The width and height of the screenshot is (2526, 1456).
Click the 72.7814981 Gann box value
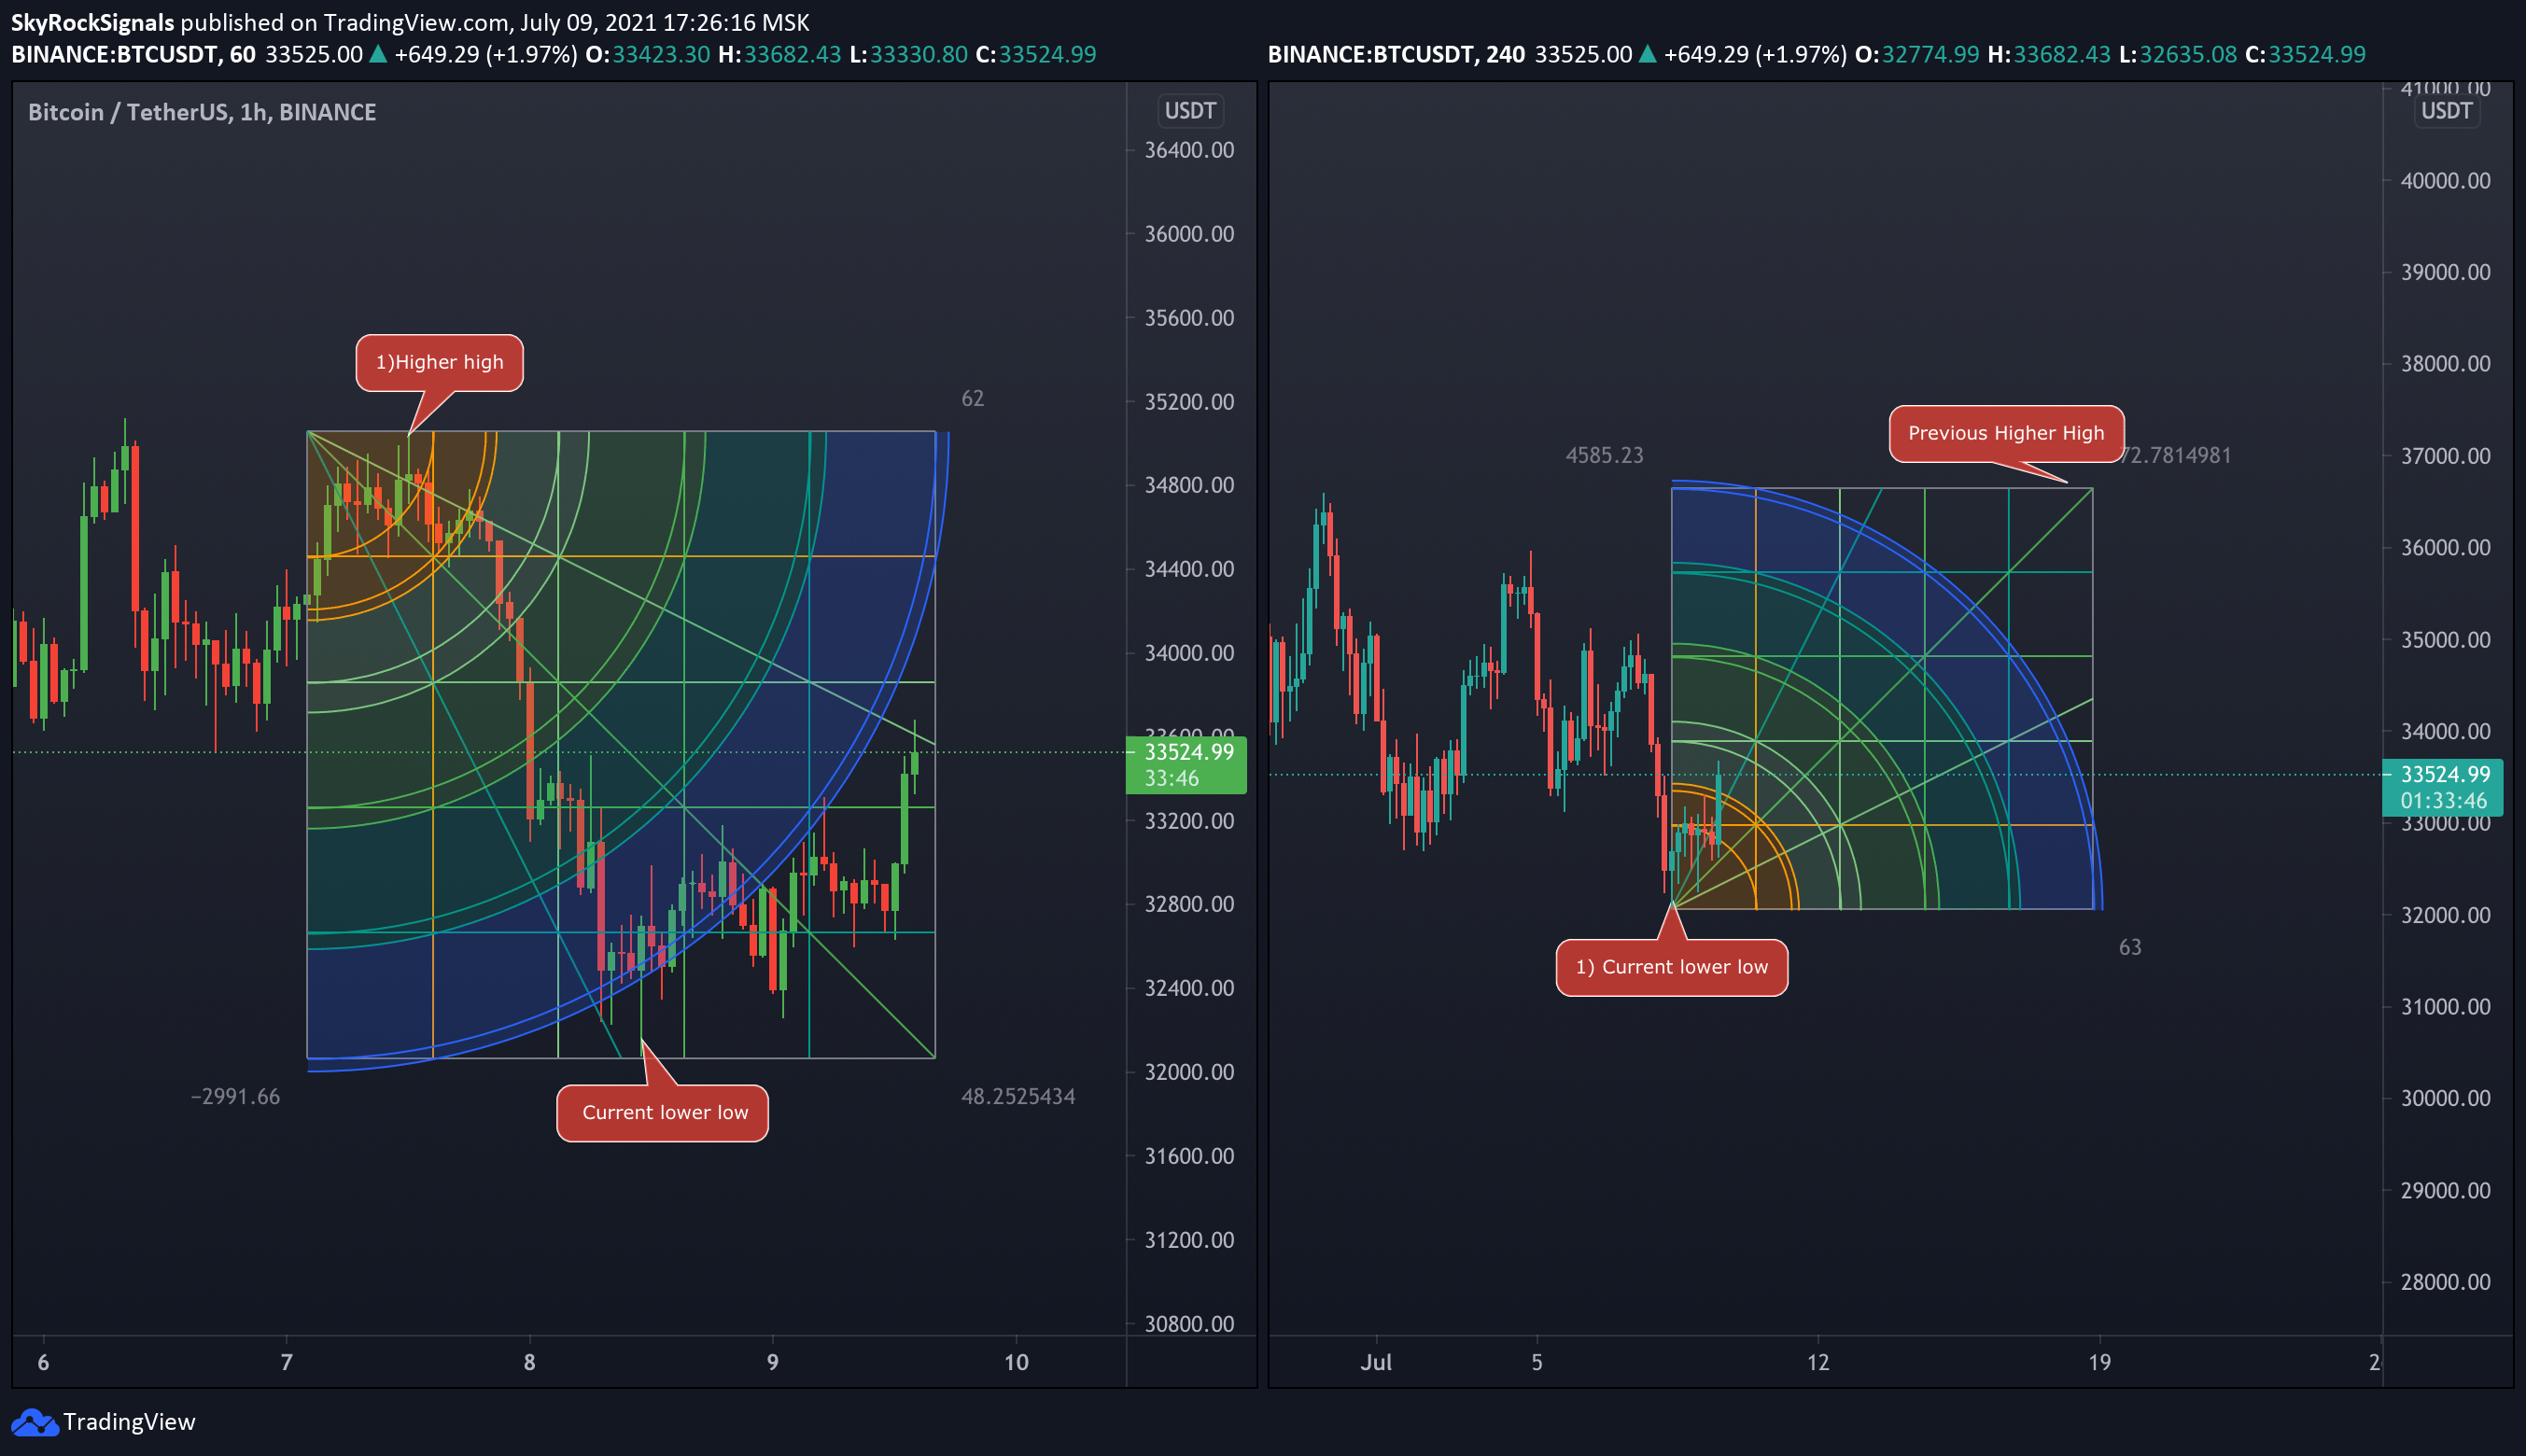2177,455
